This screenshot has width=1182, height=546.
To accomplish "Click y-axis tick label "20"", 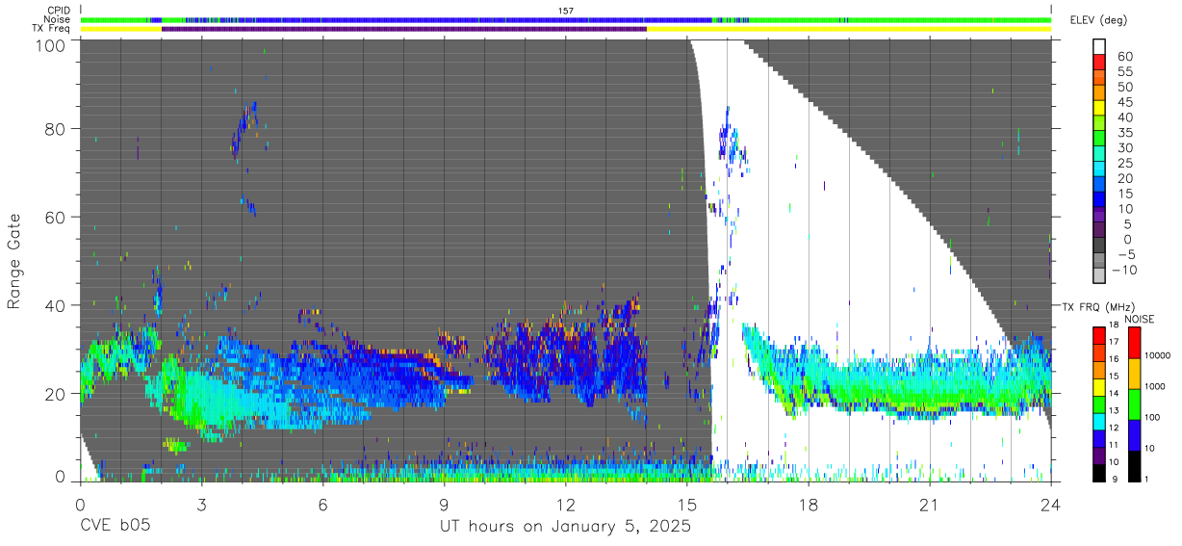I will tap(56, 394).
